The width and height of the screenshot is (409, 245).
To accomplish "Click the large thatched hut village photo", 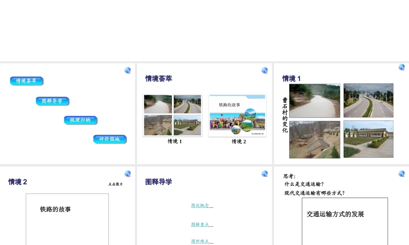I will point(315,140).
